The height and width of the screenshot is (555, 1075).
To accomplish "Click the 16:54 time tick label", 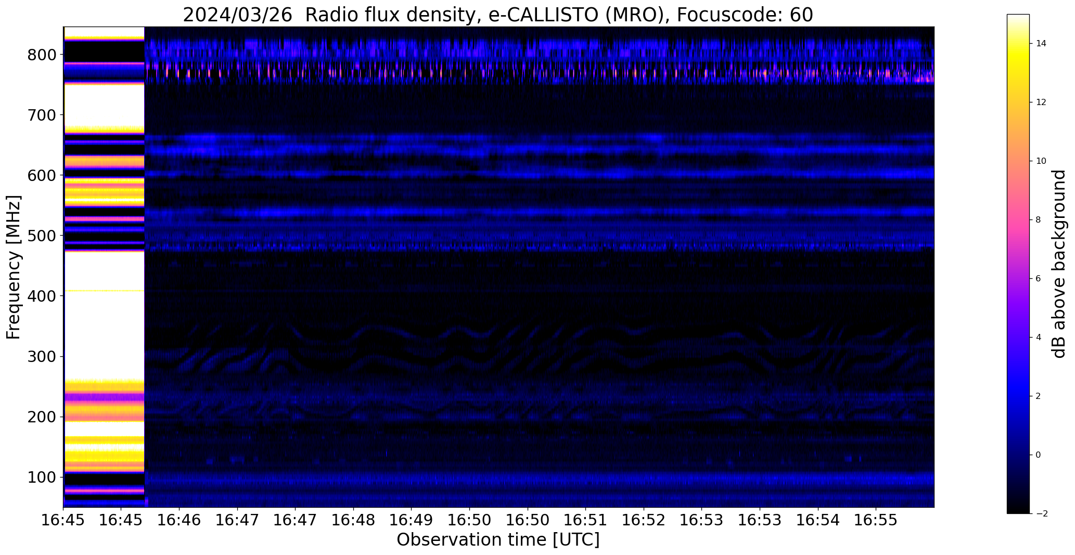I will tap(818, 520).
